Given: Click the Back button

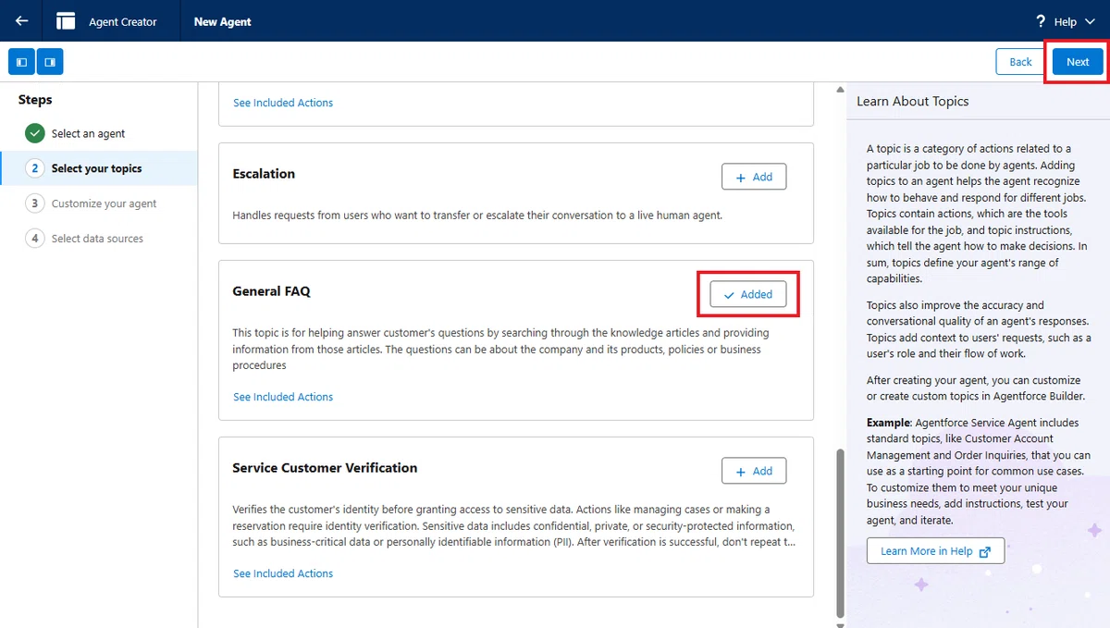Looking at the screenshot, I should (1020, 62).
